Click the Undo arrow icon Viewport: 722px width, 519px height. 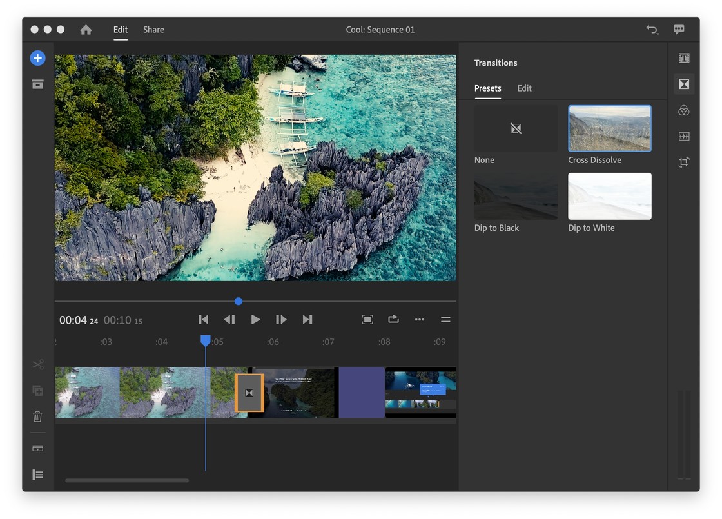pyautogui.click(x=652, y=30)
